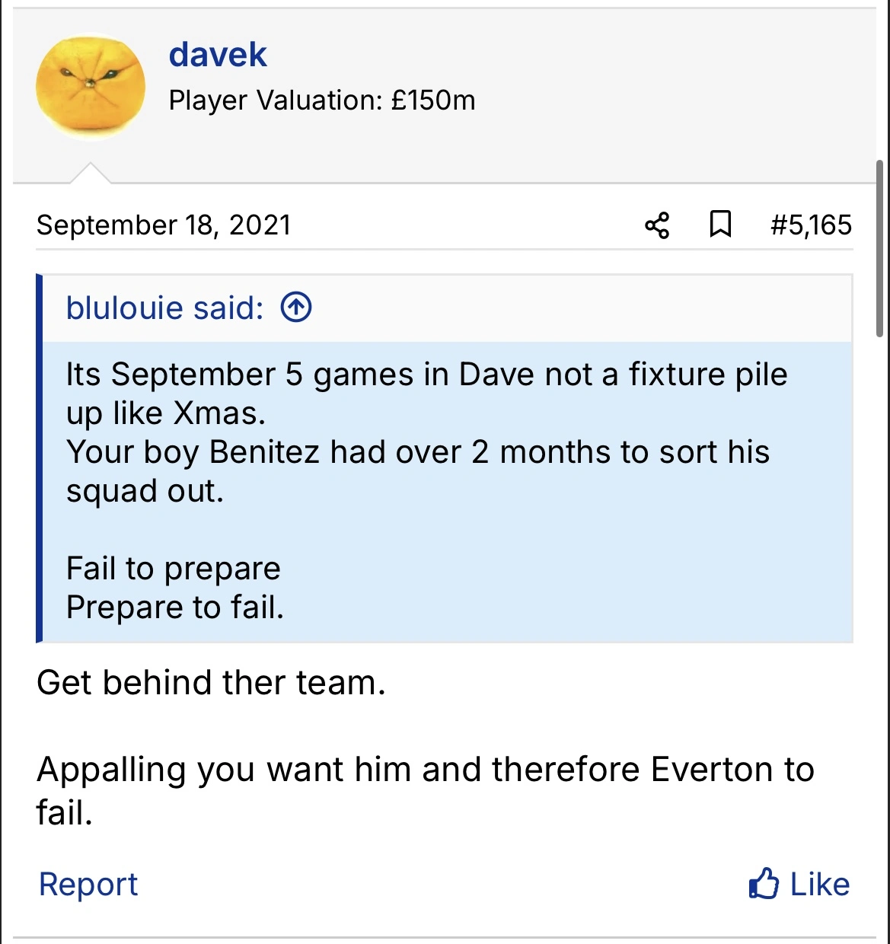Click the 'Appalling you want him' paragraph
890x944 pixels.
click(425, 770)
